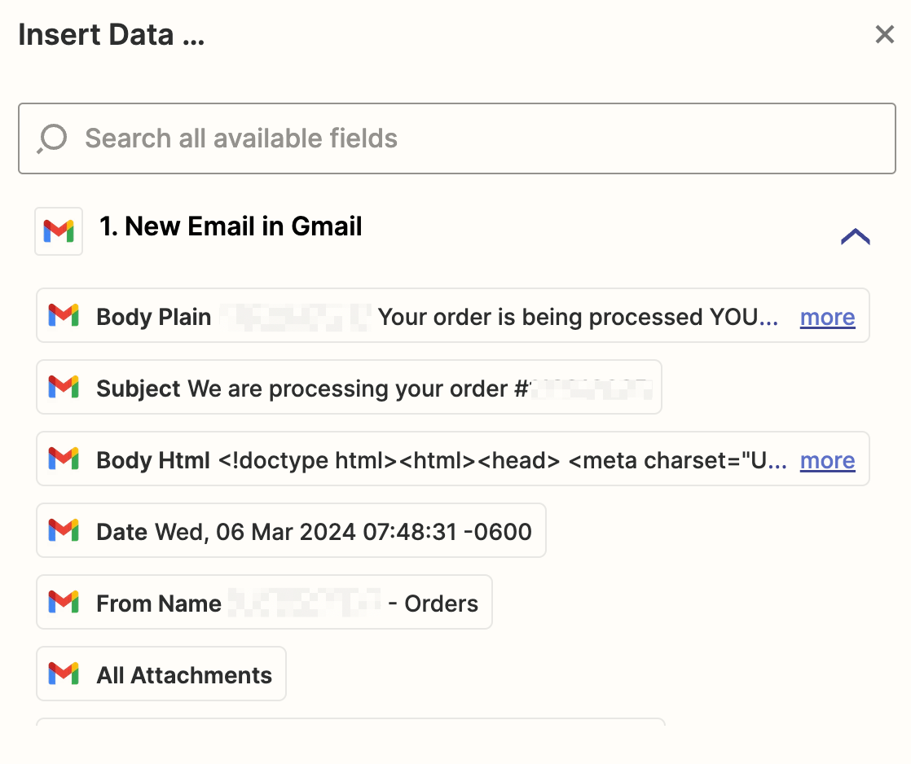
Task: Close the Insert Data panel
Action: (x=884, y=35)
